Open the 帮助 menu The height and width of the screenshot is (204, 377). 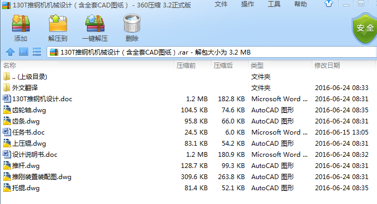tap(301, 4)
